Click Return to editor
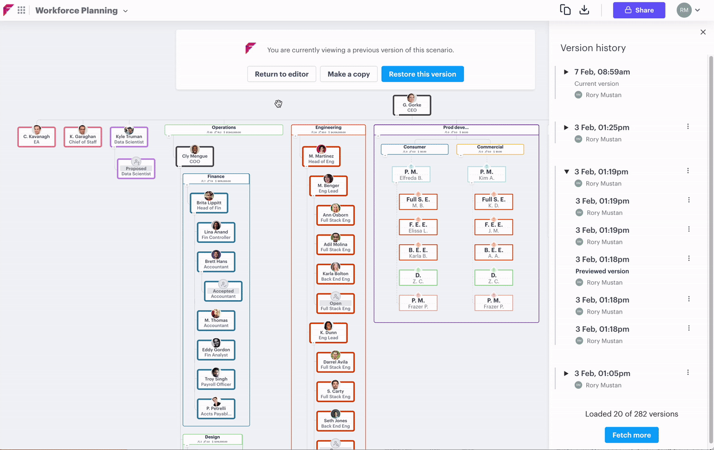 pyautogui.click(x=282, y=74)
